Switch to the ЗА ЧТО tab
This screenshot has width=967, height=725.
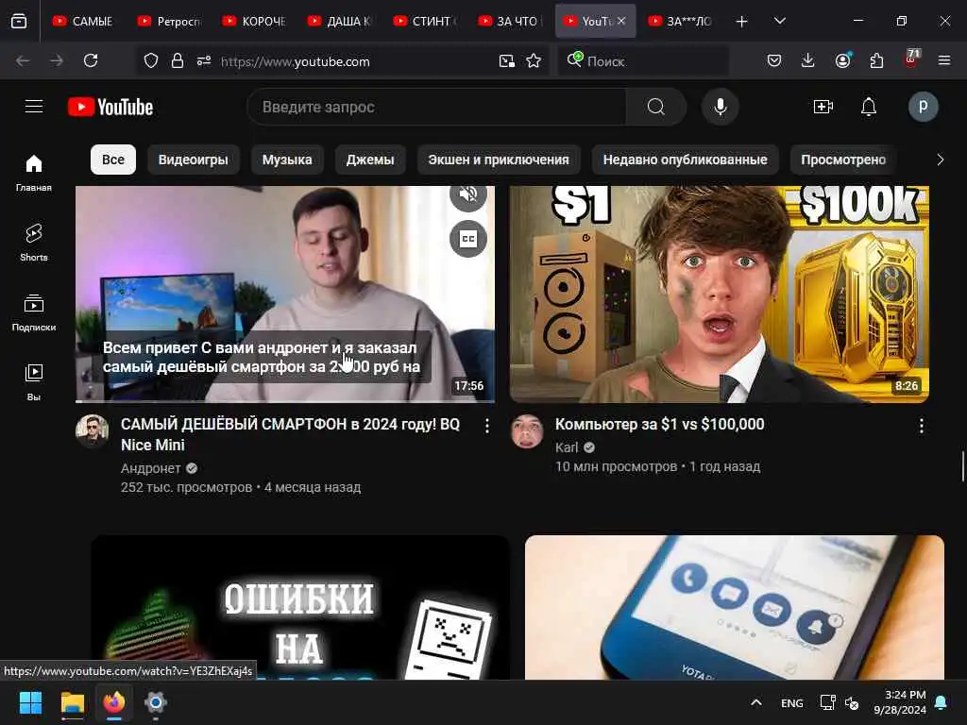(510, 21)
